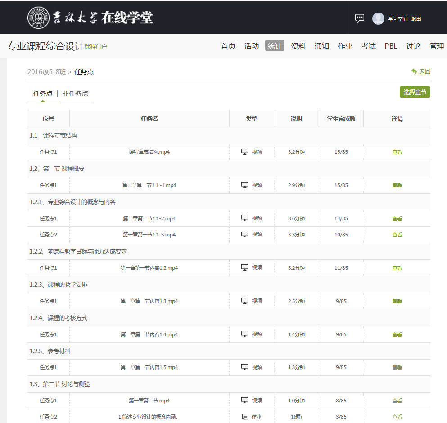
Task: Click video icon for 第一章第二节.mp4
Action: tap(245, 400)
